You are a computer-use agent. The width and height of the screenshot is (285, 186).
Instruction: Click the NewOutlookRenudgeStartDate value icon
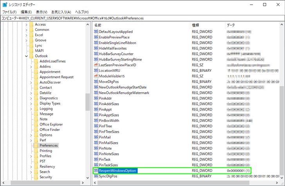96,87
